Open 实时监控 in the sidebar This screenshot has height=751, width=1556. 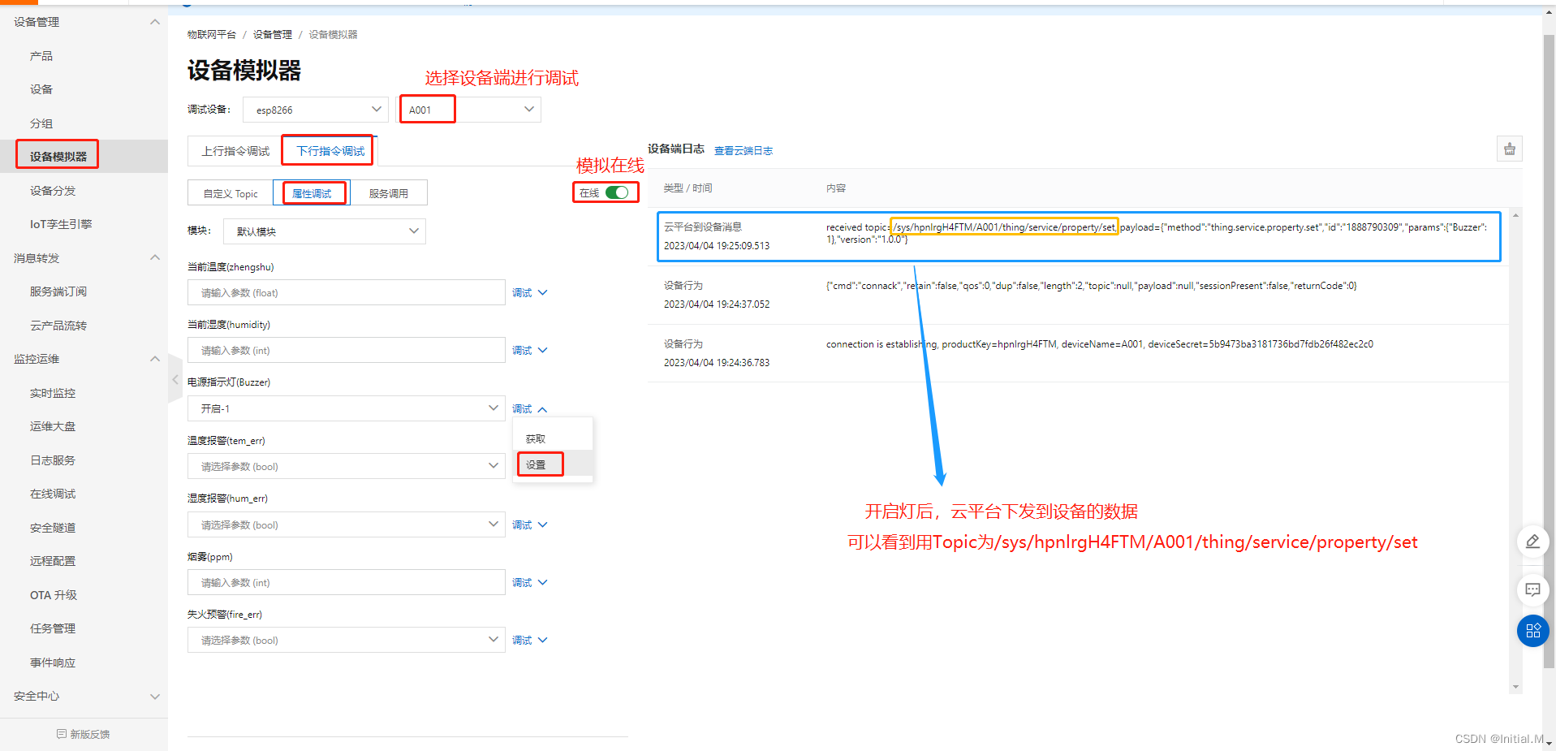(x=53, y=393)
